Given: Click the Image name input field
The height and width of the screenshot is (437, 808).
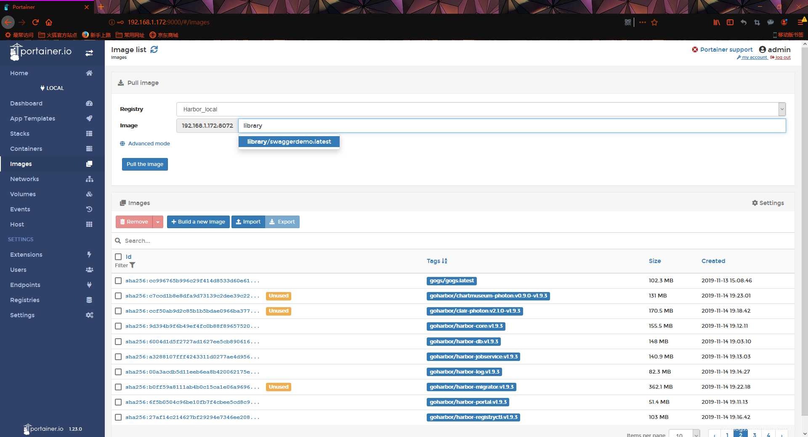Looking at the screenshot, I should pos(512,126).
